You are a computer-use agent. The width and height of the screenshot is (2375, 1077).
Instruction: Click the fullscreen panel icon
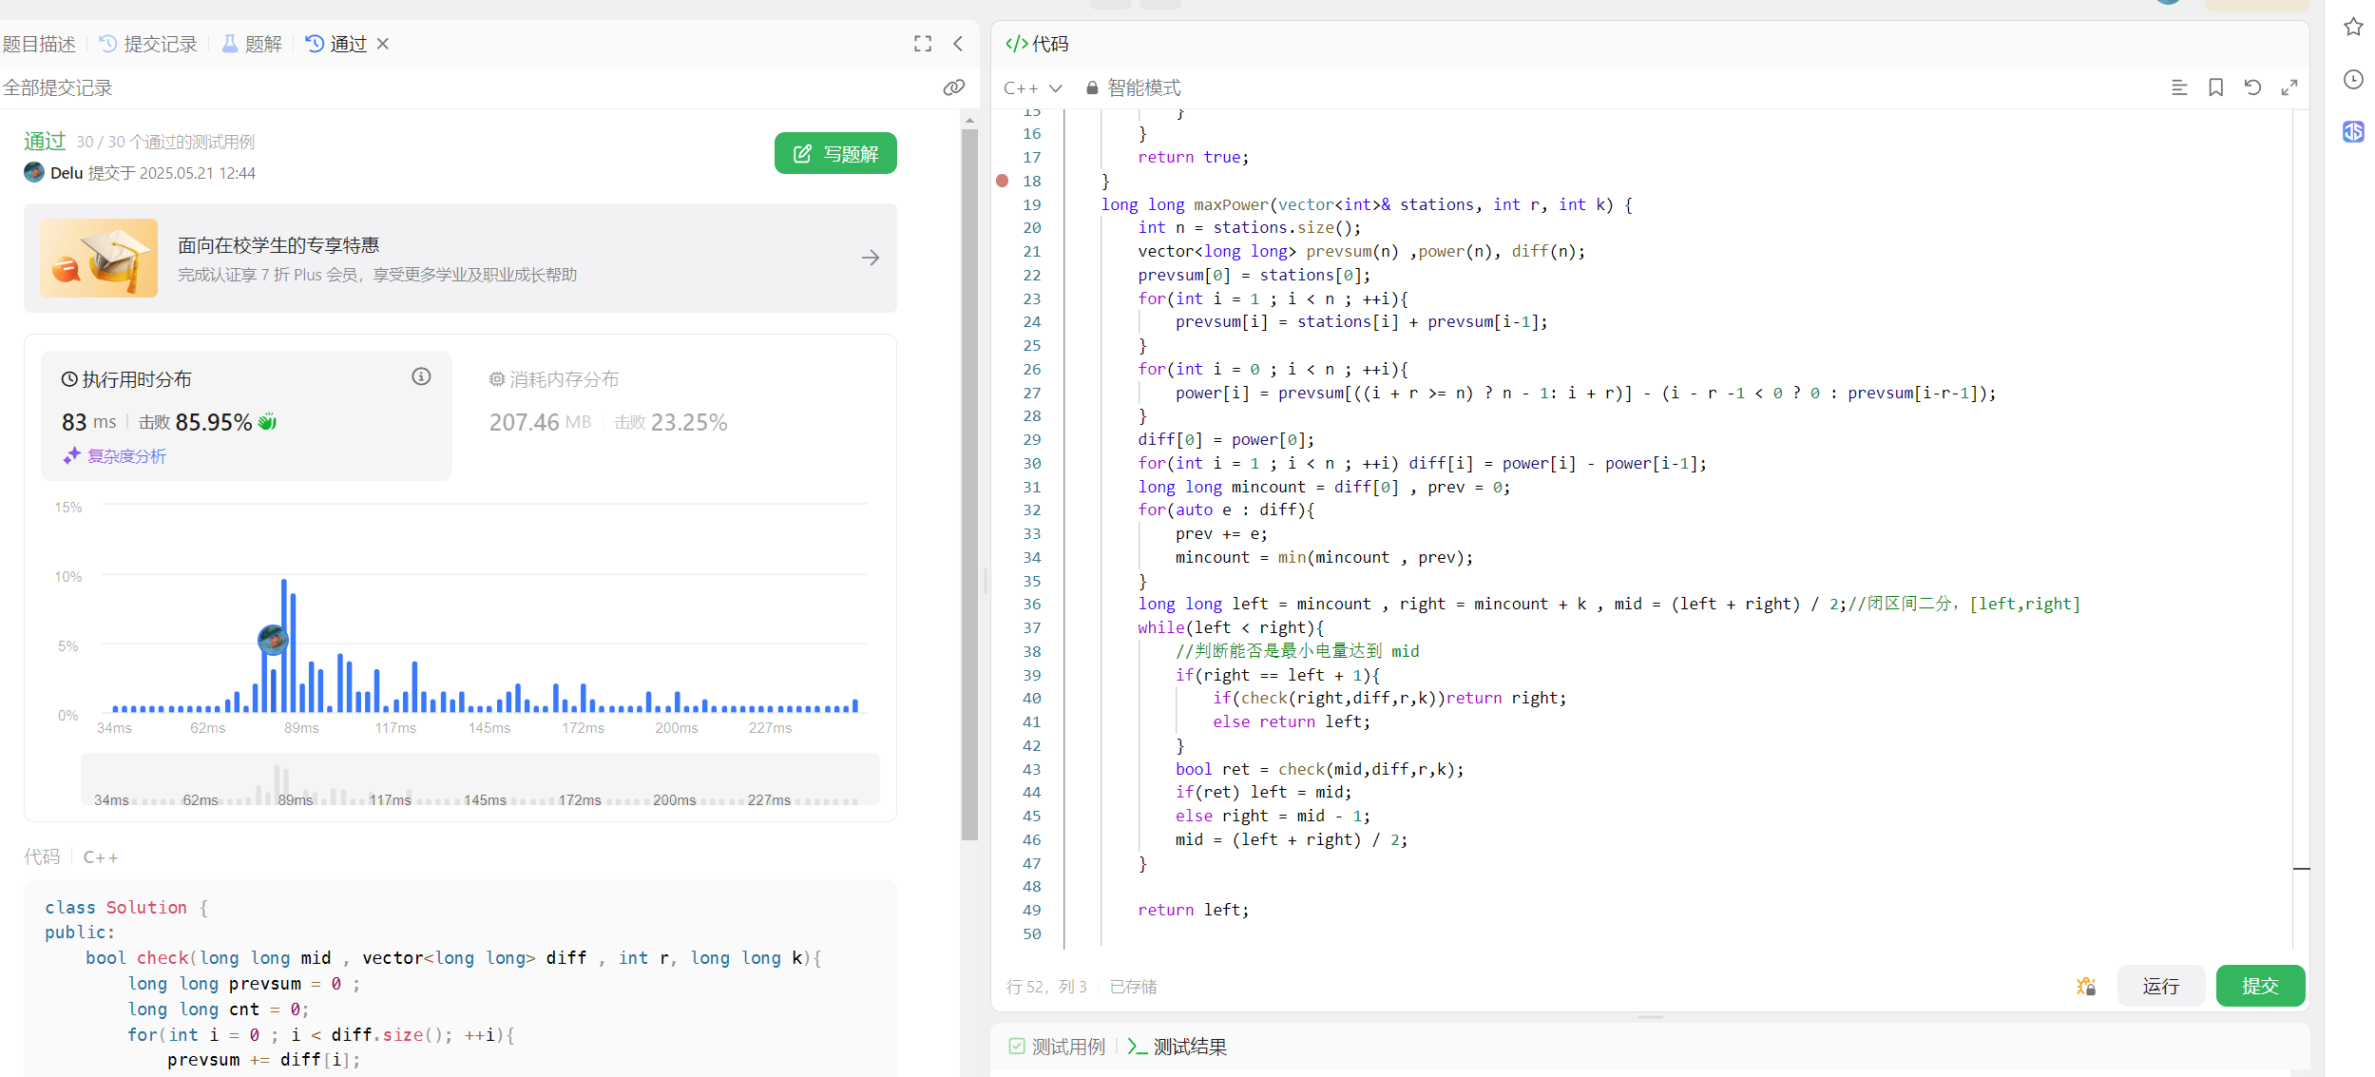click(922, 44)
